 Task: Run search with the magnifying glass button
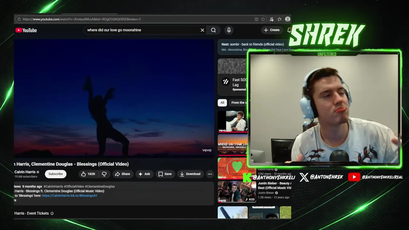pyautogui.click(x=213, y=30)
